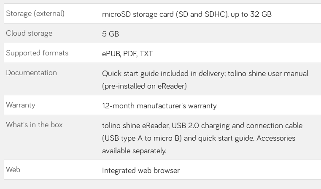Click the "5 GB" cloud storage value
This screenshot has height=189, width=321.
click(x=111, y=34)
